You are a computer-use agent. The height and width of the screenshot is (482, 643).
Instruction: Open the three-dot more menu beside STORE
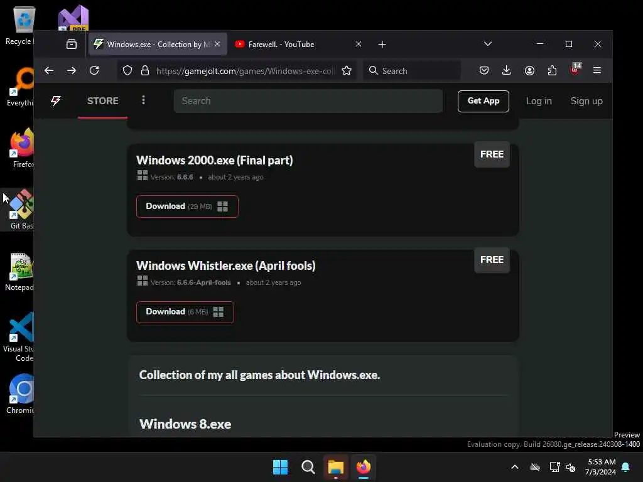point(143,100)
